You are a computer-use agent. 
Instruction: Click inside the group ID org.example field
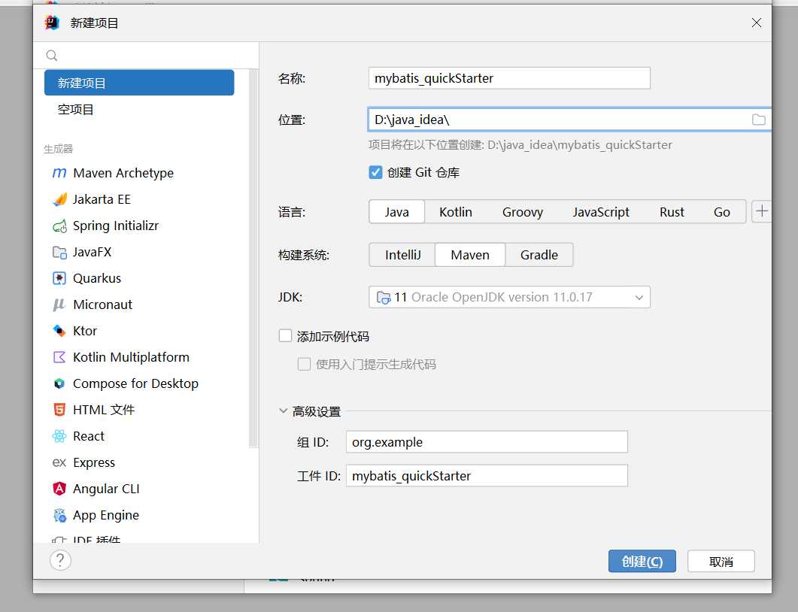click(x=486, y=442)
